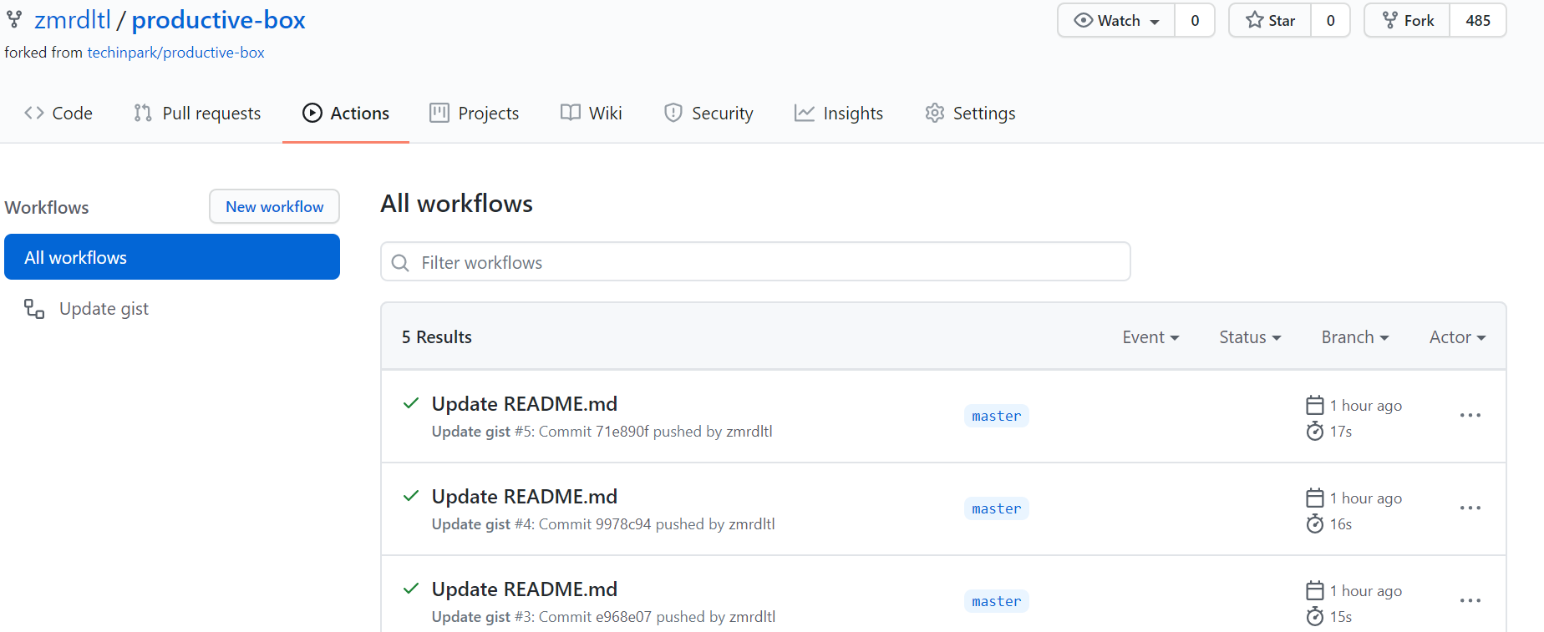View the fork count 485
This screenshot has height=632, width=1544.
1478,21
